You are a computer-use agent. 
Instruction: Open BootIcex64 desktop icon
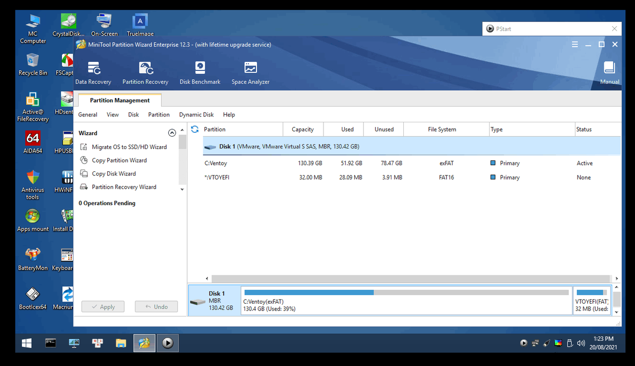[33, 298]
